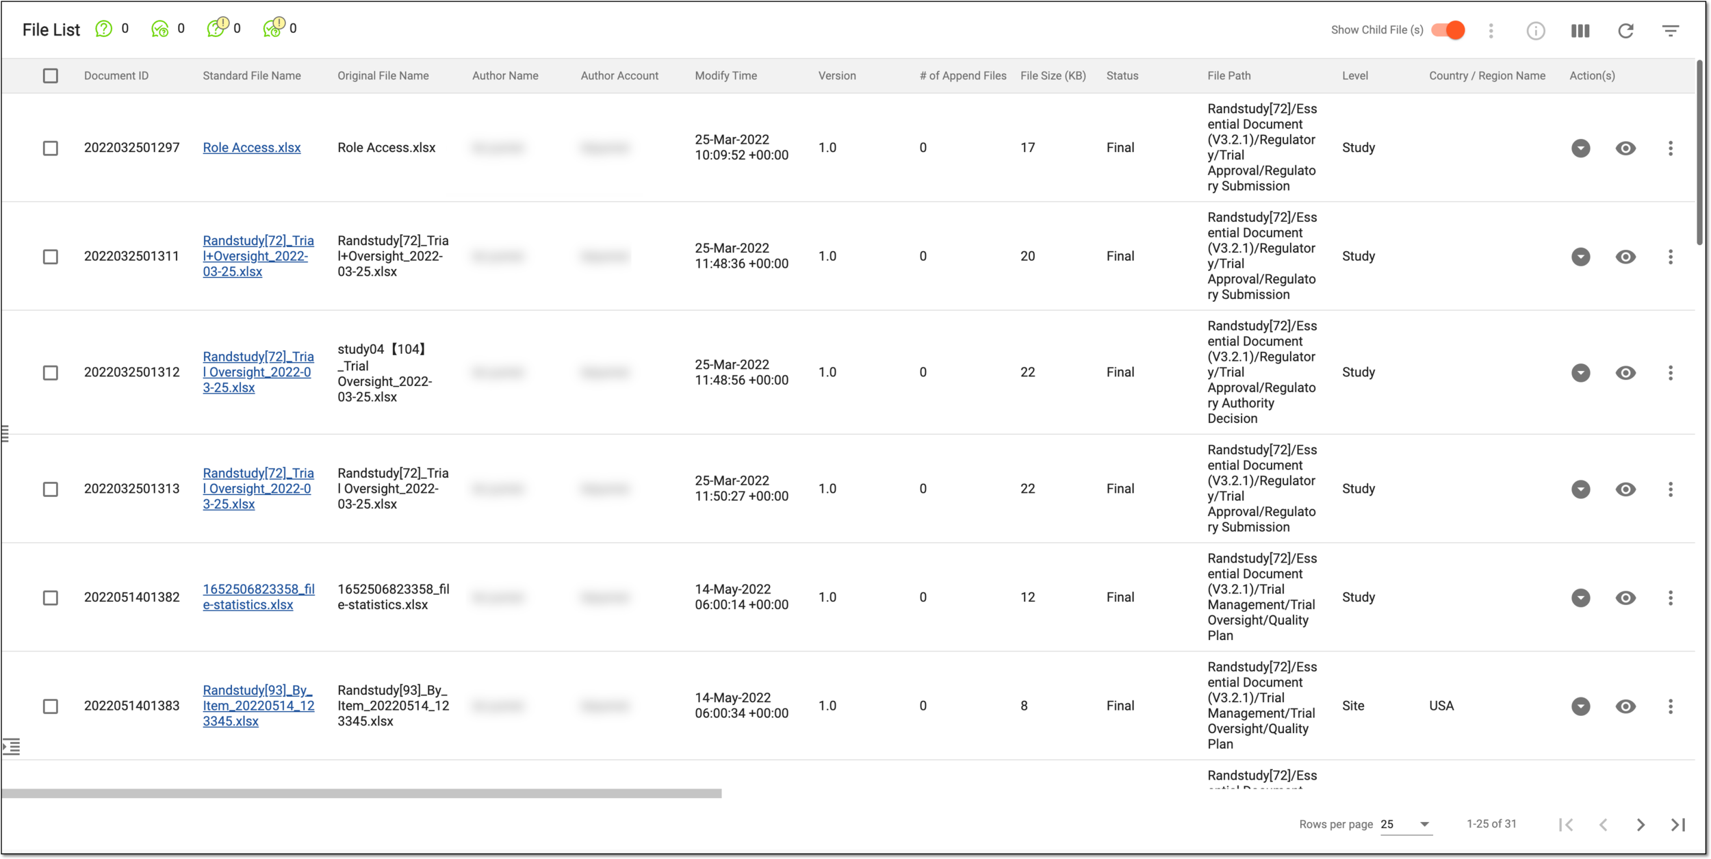This screenshot has width=1711, height=859.
Task: Sort by the Standard File Name header
Action: coord(252,76)
